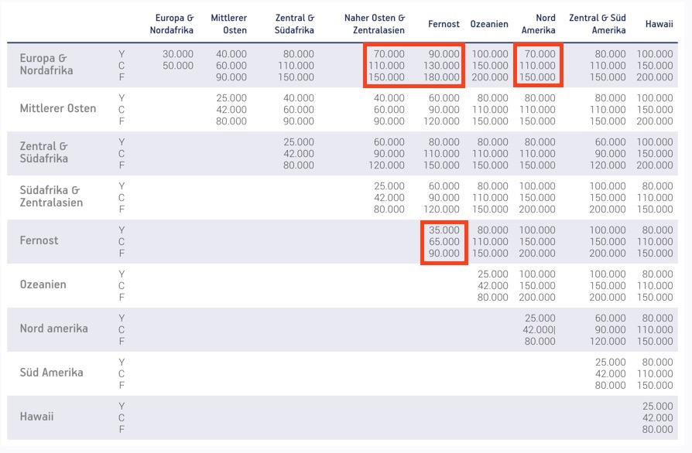Click the Zentral & Süd Amerika column header
Image resolution: width=692 pixels, height=453 pixels.
click(597, 23)
